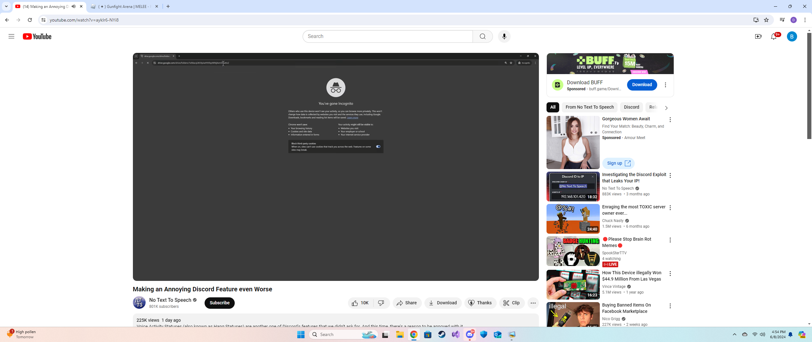
Task: Click the voice search microphone icon
Action: coord(504,36)
